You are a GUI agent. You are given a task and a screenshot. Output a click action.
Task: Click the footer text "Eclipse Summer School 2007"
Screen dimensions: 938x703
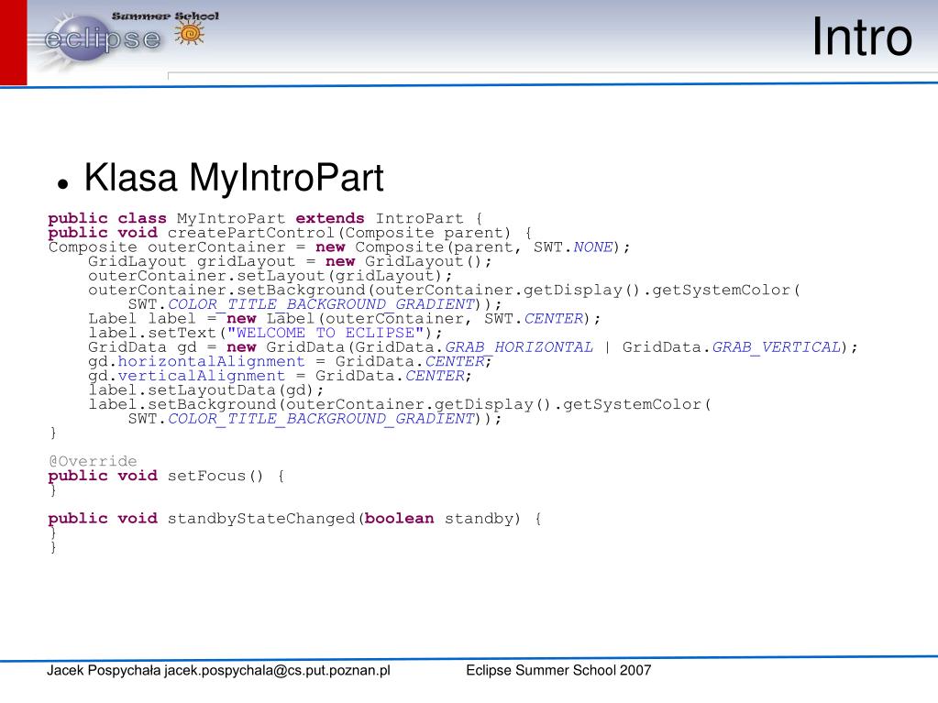point(558,671)
